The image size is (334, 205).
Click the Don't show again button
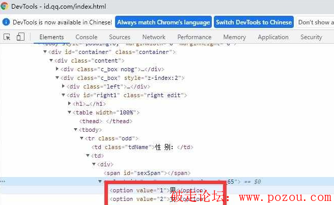pos(315,22)
